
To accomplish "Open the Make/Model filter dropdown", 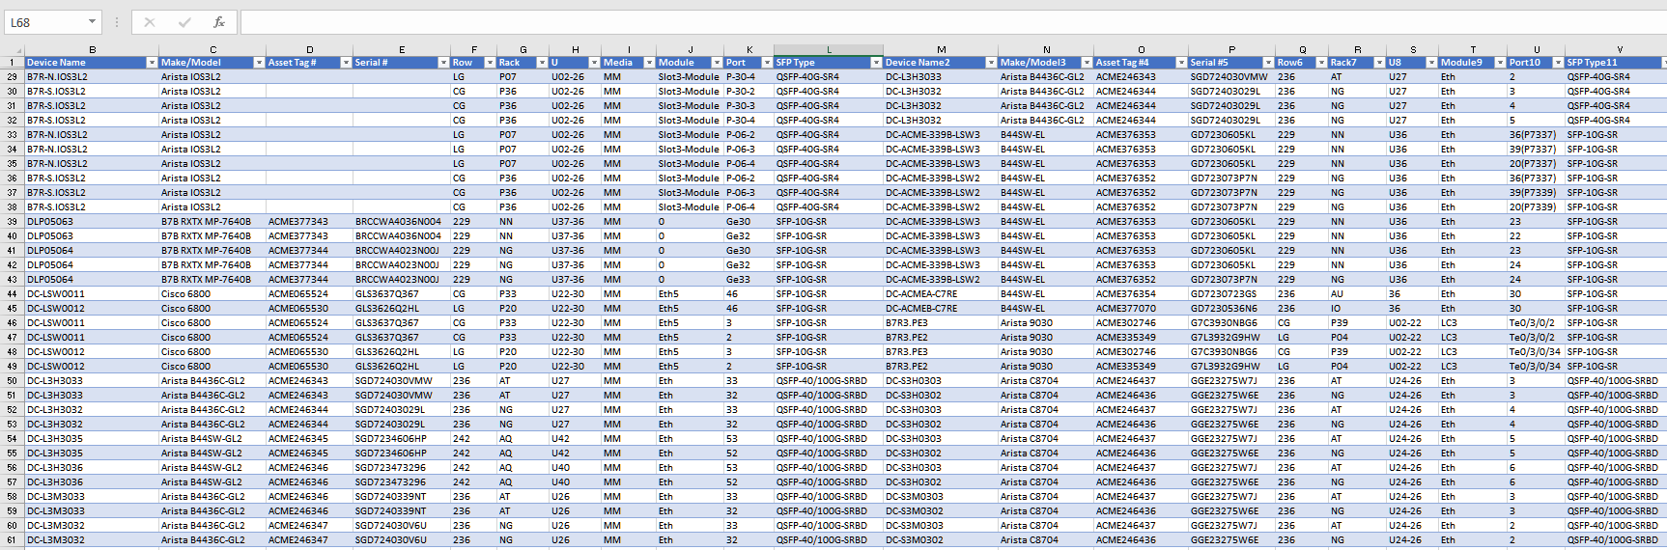I will pyautogui.click(x=259, y=63).
